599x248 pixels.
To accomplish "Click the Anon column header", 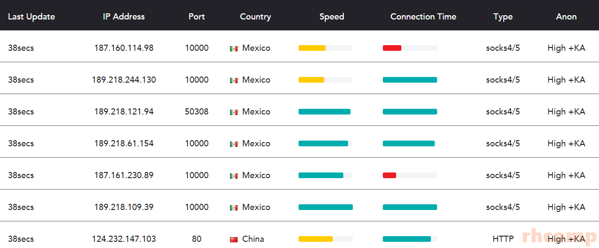I will point(566,17).
